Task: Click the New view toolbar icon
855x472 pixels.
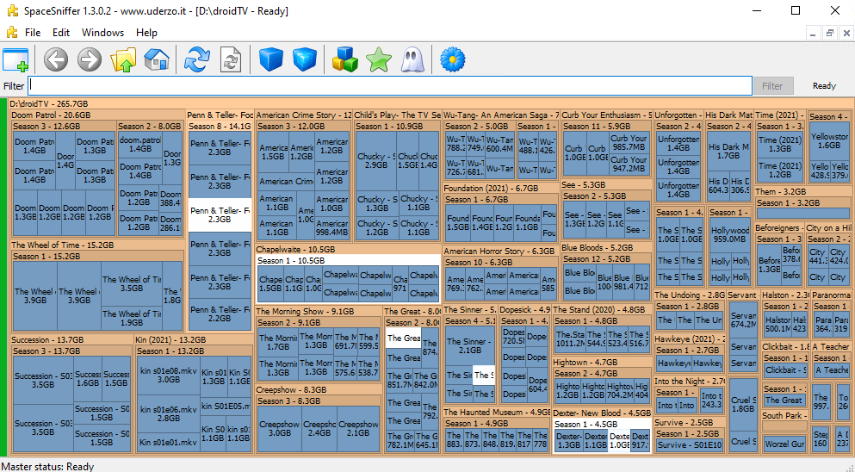Action: tap(15, 59)
